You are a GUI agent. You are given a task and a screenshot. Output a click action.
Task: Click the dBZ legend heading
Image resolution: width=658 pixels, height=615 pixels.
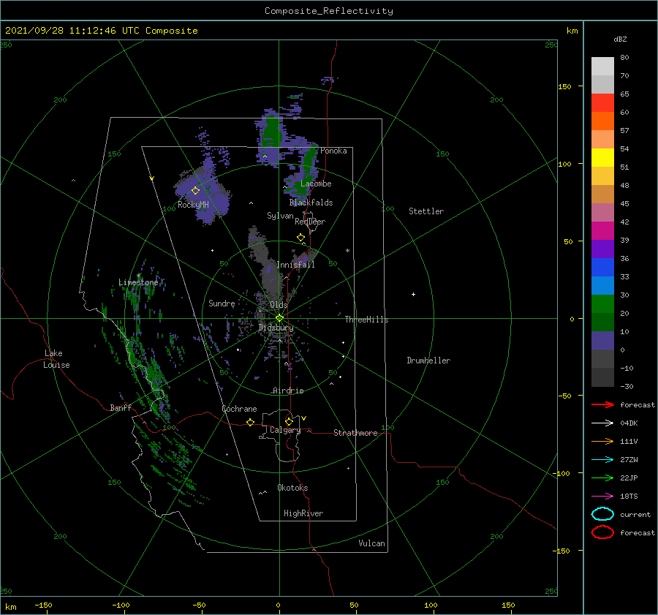620,39
